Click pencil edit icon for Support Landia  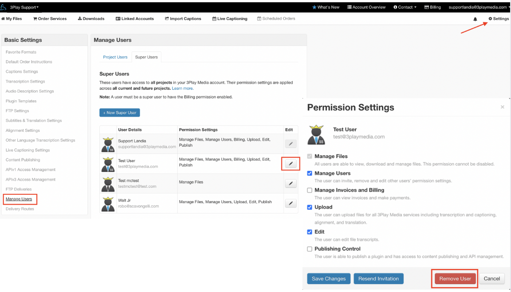click(291, 144)
